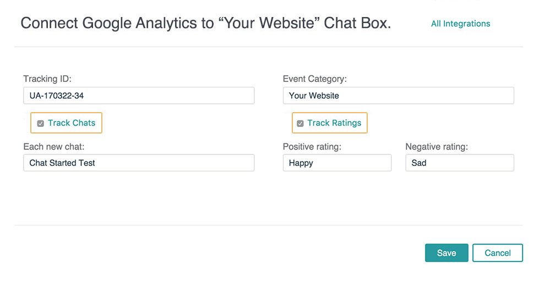Uncheck the Track Chats checkbox

point(41,124)
